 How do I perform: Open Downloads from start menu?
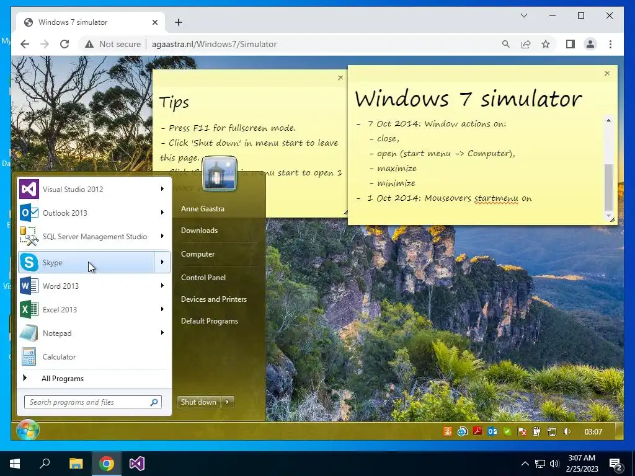[199, 231]
